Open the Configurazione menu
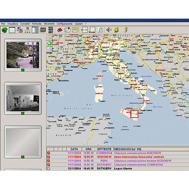 click(x=65, y=24)
